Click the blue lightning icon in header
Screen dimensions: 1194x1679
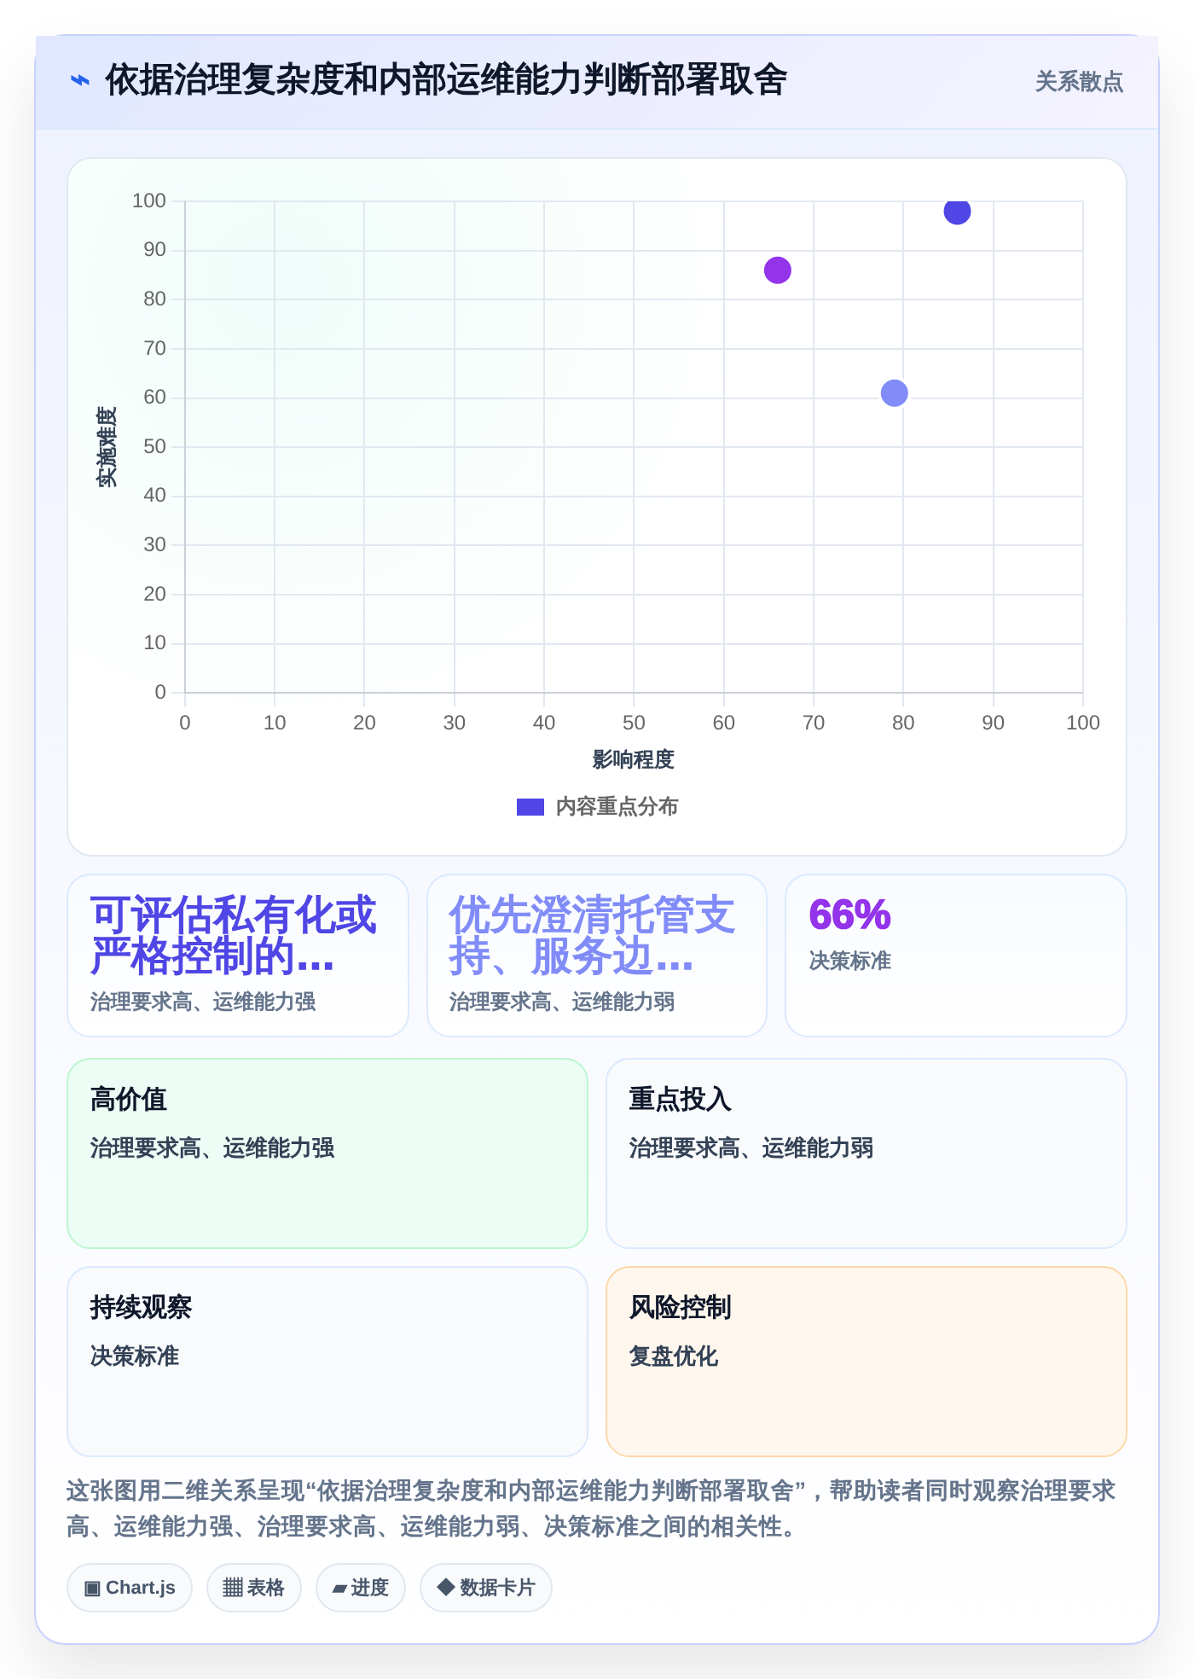[x=80, y=81]
